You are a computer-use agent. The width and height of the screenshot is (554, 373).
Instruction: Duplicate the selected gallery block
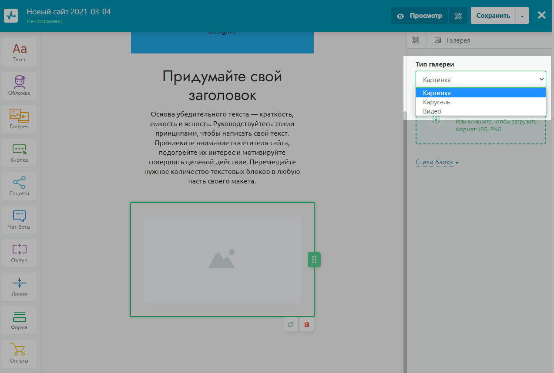[291, 324]
